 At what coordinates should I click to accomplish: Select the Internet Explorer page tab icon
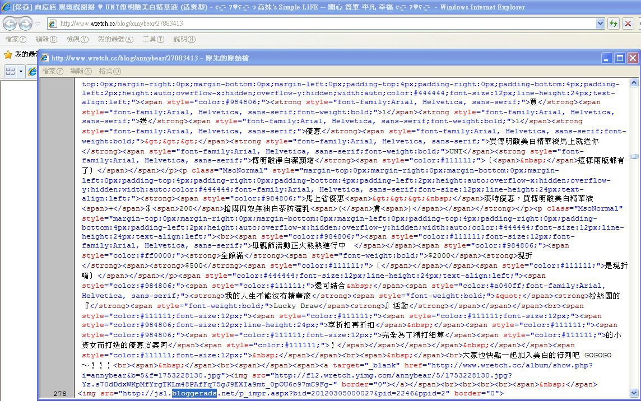(32, 72)
